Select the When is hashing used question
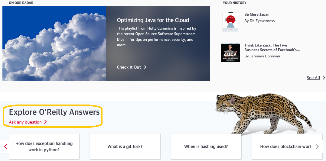Screen dimensions: 326x161 [x=206, y=147]
